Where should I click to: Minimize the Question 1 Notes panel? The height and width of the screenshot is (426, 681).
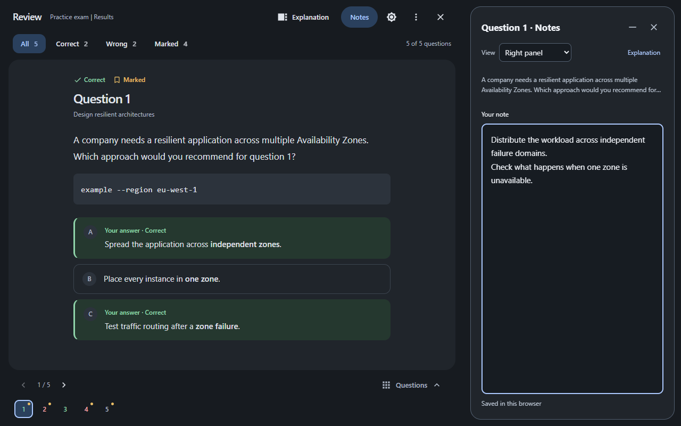click(x=633, y=27)
